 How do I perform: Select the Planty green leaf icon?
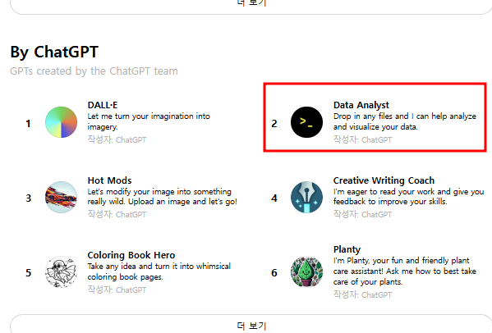coord(306,272)
